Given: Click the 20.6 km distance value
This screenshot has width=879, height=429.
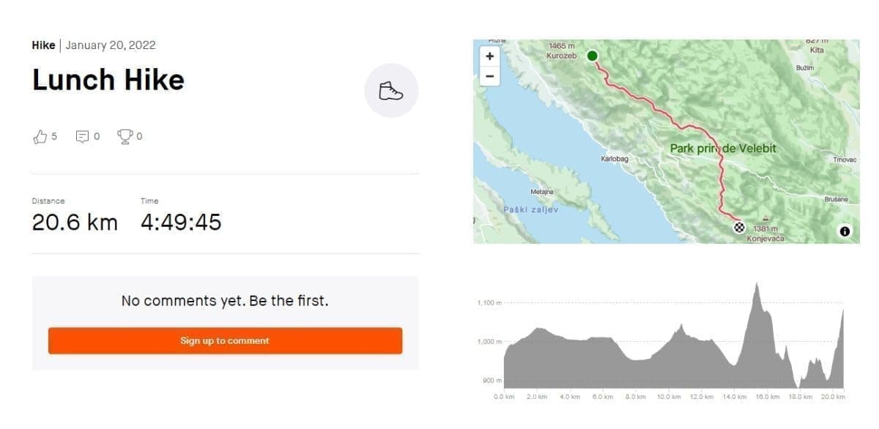Looking at the screenshot, I should coord(75,223).
